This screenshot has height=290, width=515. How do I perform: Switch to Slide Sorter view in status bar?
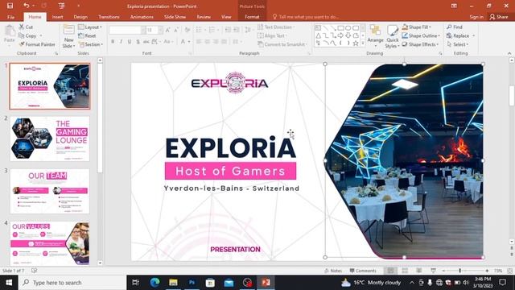405,271
